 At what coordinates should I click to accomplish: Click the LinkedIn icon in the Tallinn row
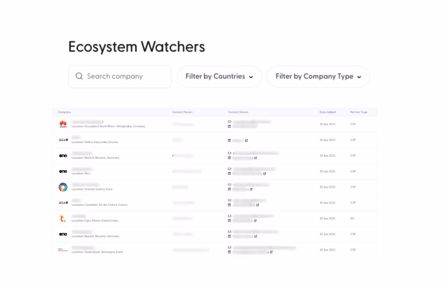point(229,140)
